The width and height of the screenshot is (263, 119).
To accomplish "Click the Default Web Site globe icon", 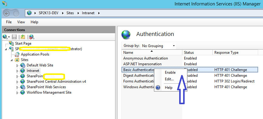I will pyautogui.click(x=23, y=65).
